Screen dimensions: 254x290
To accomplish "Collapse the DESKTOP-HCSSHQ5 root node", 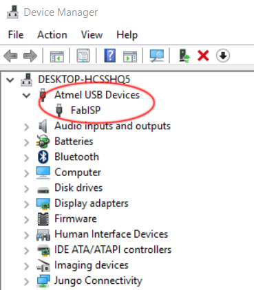I will click(x=10, y=80).
